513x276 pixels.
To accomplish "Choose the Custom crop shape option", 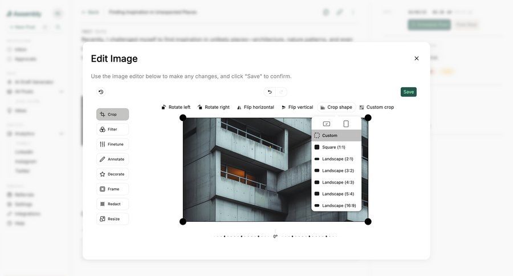I will coord(336,136).
